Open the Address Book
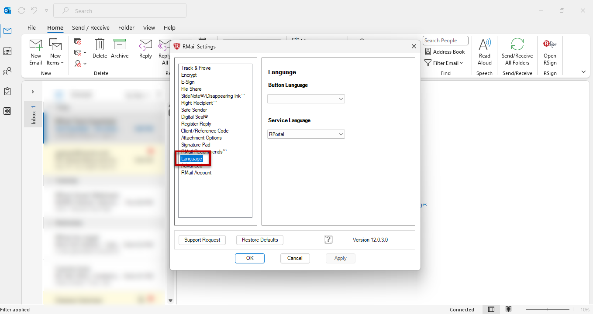 (x=445, y=51)
